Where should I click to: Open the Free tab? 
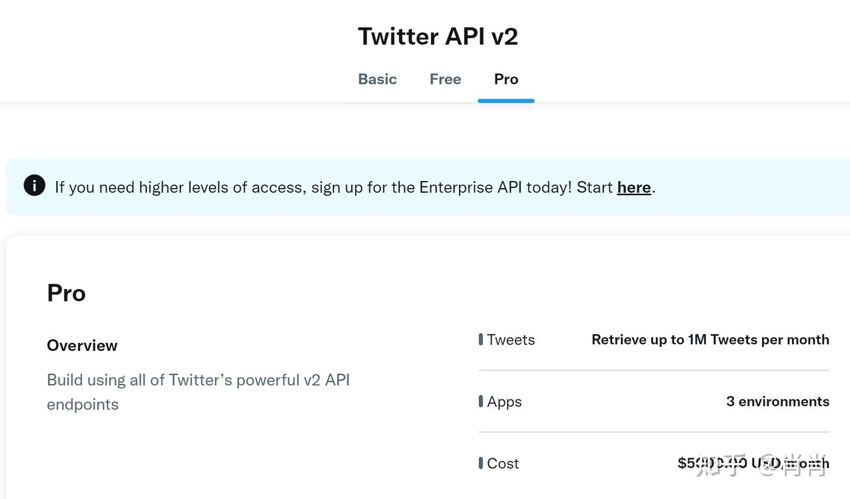[x=445, y=79]
